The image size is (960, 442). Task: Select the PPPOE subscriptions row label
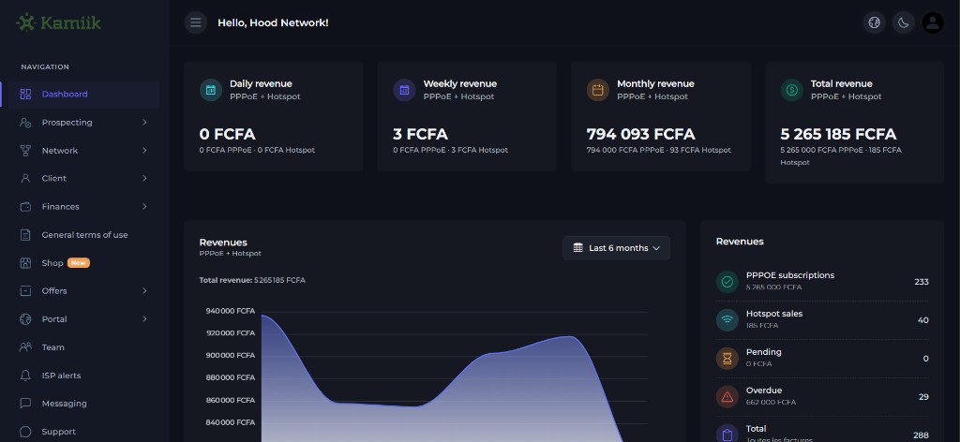(x=789, y=275)
